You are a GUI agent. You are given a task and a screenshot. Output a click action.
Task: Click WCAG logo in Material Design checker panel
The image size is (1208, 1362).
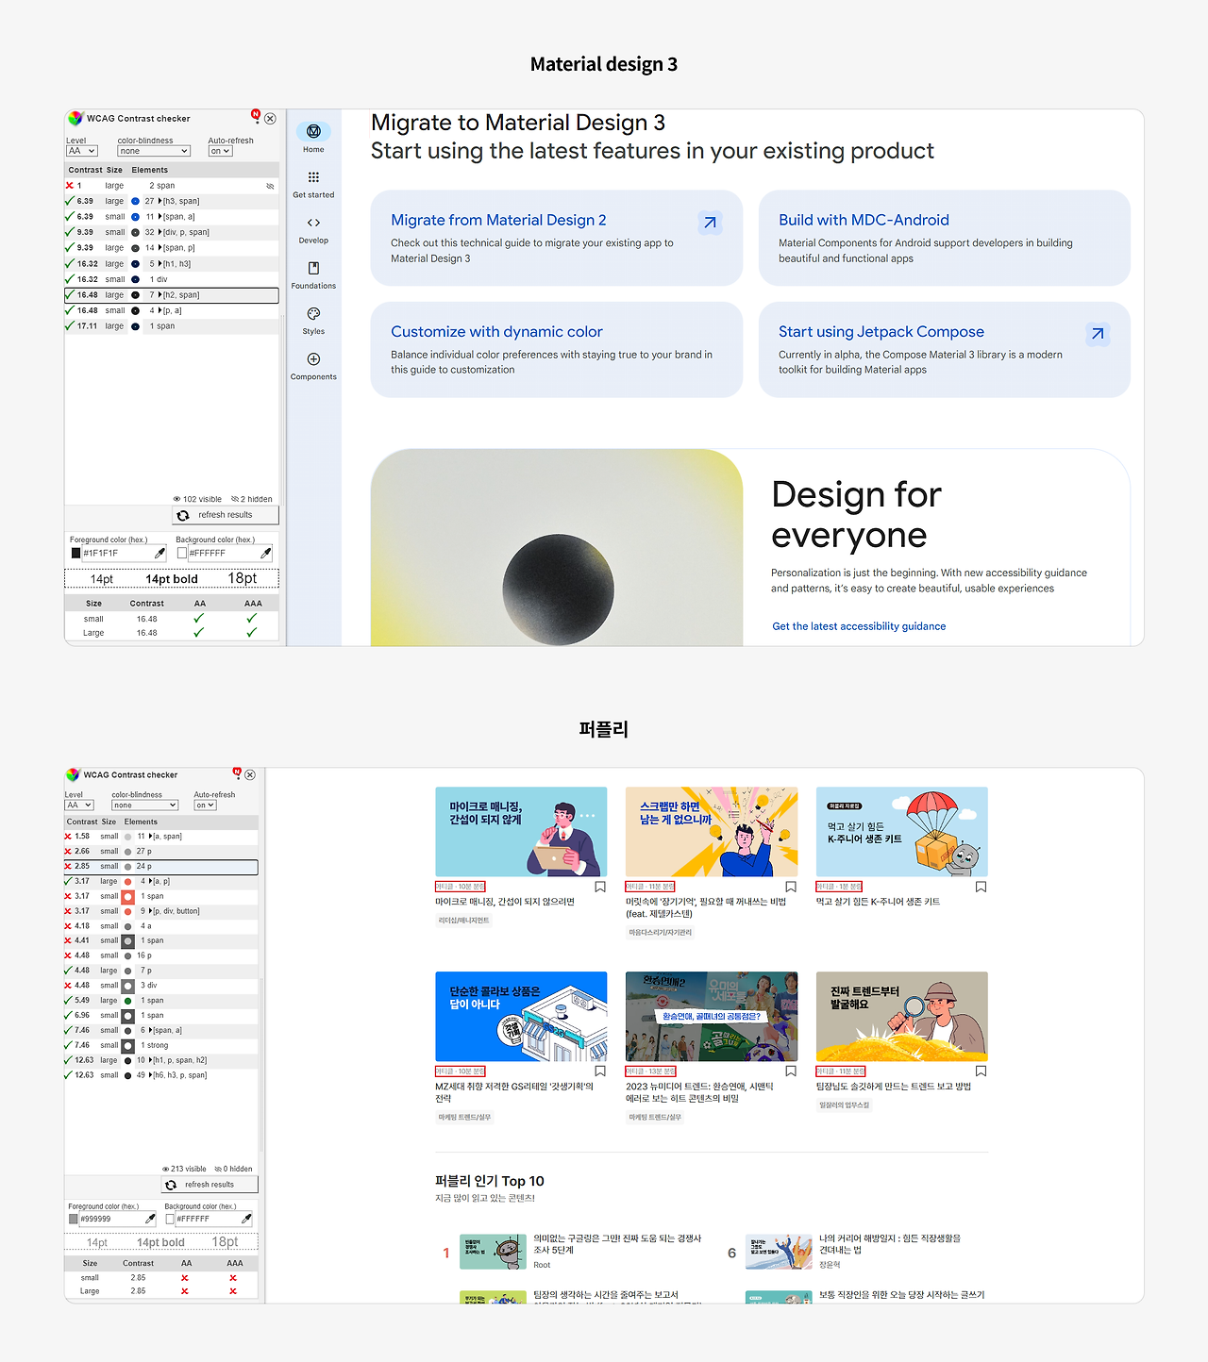pos(75,119)
